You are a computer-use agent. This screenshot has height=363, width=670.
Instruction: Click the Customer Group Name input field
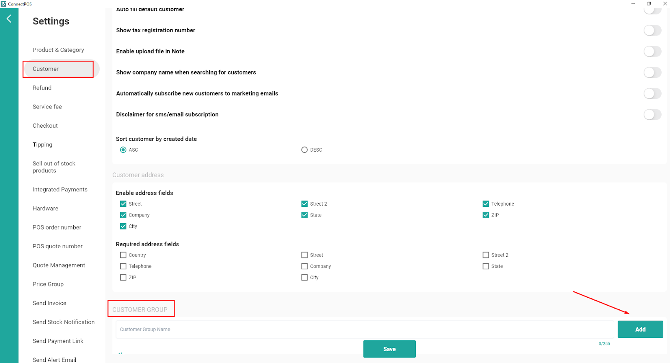[364, 330]
